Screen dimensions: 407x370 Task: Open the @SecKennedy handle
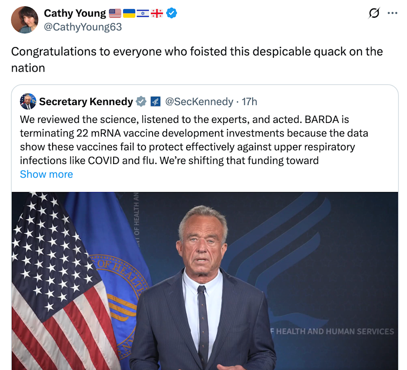(199, 102)
